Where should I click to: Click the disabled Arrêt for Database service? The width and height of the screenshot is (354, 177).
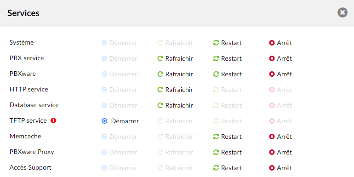coord(280,105)
